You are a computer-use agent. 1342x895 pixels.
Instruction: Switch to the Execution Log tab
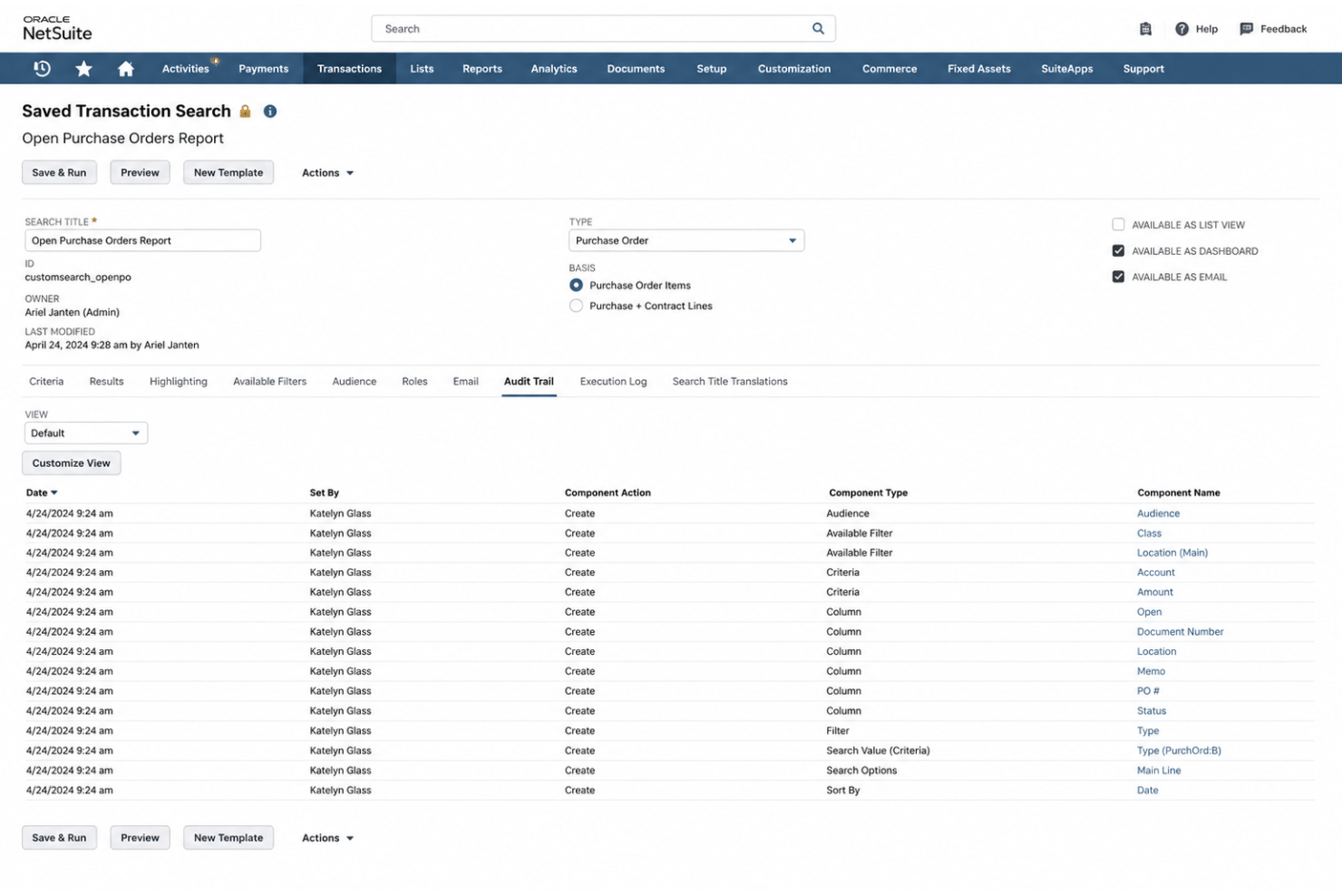point(613,381)
